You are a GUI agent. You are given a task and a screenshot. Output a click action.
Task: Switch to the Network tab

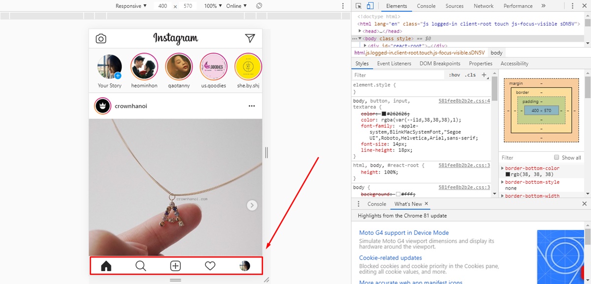pos(483,6)
